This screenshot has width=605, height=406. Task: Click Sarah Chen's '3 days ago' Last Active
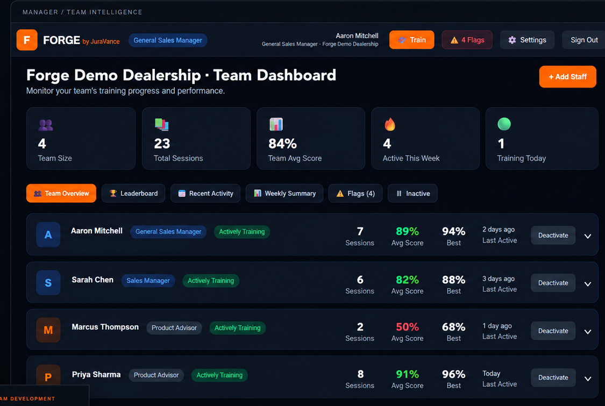[499, 279]
